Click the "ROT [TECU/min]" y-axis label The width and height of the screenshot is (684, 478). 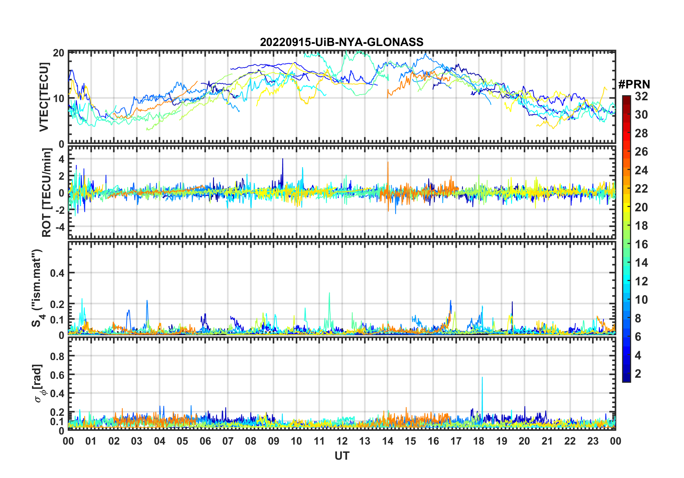point(47,193)
